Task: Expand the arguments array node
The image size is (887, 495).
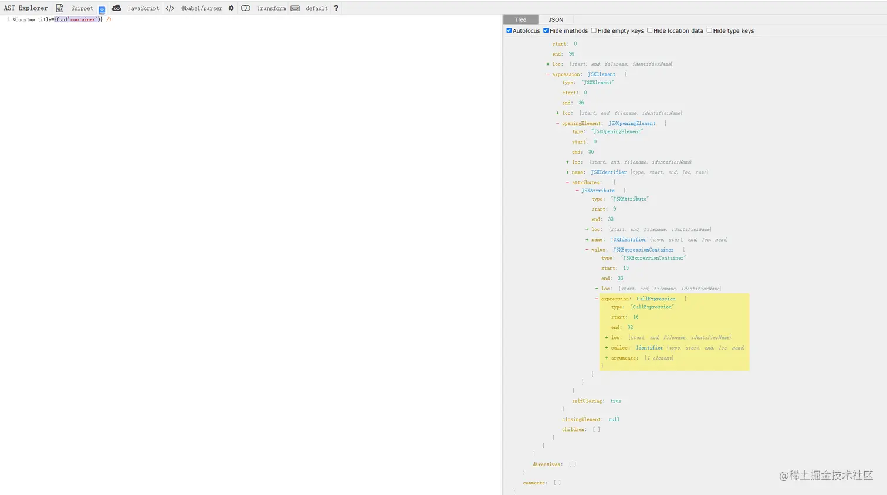Action: [607, 358]
